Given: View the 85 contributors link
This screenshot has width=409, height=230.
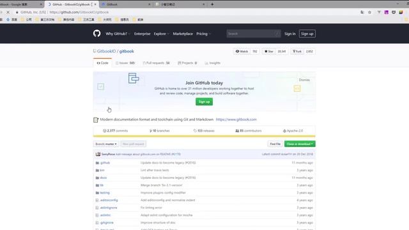Looking at the screenshot, I should [249, 130].
